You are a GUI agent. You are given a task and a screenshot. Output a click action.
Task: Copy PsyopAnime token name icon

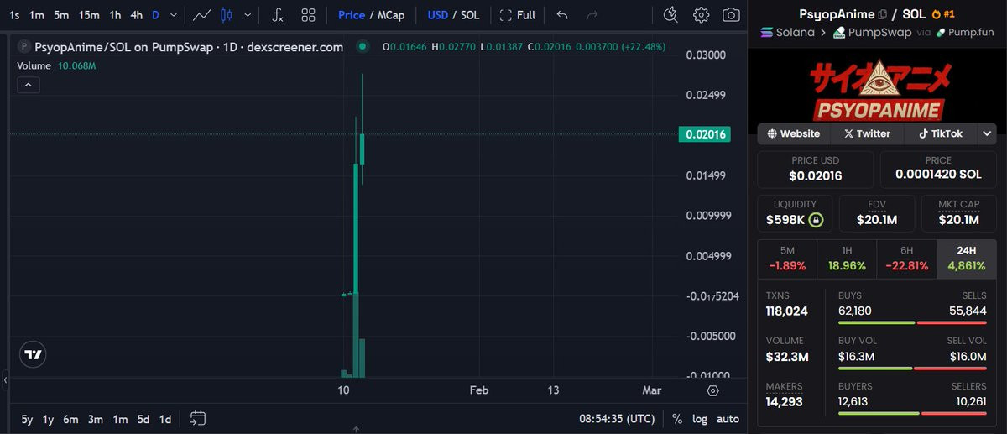point(882,14)
